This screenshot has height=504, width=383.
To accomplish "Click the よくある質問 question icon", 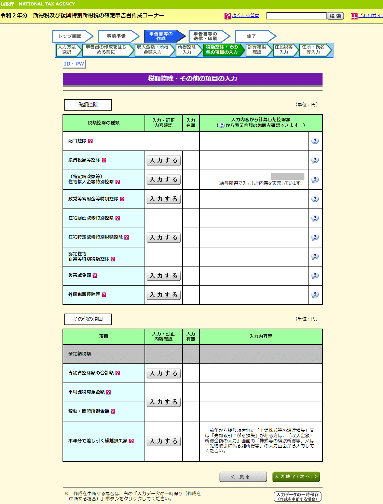I will (228, 16).
